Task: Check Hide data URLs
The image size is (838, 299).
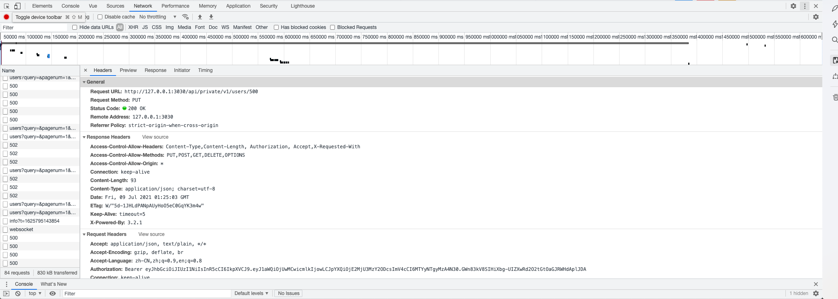Action: click(x=75, y=27)
